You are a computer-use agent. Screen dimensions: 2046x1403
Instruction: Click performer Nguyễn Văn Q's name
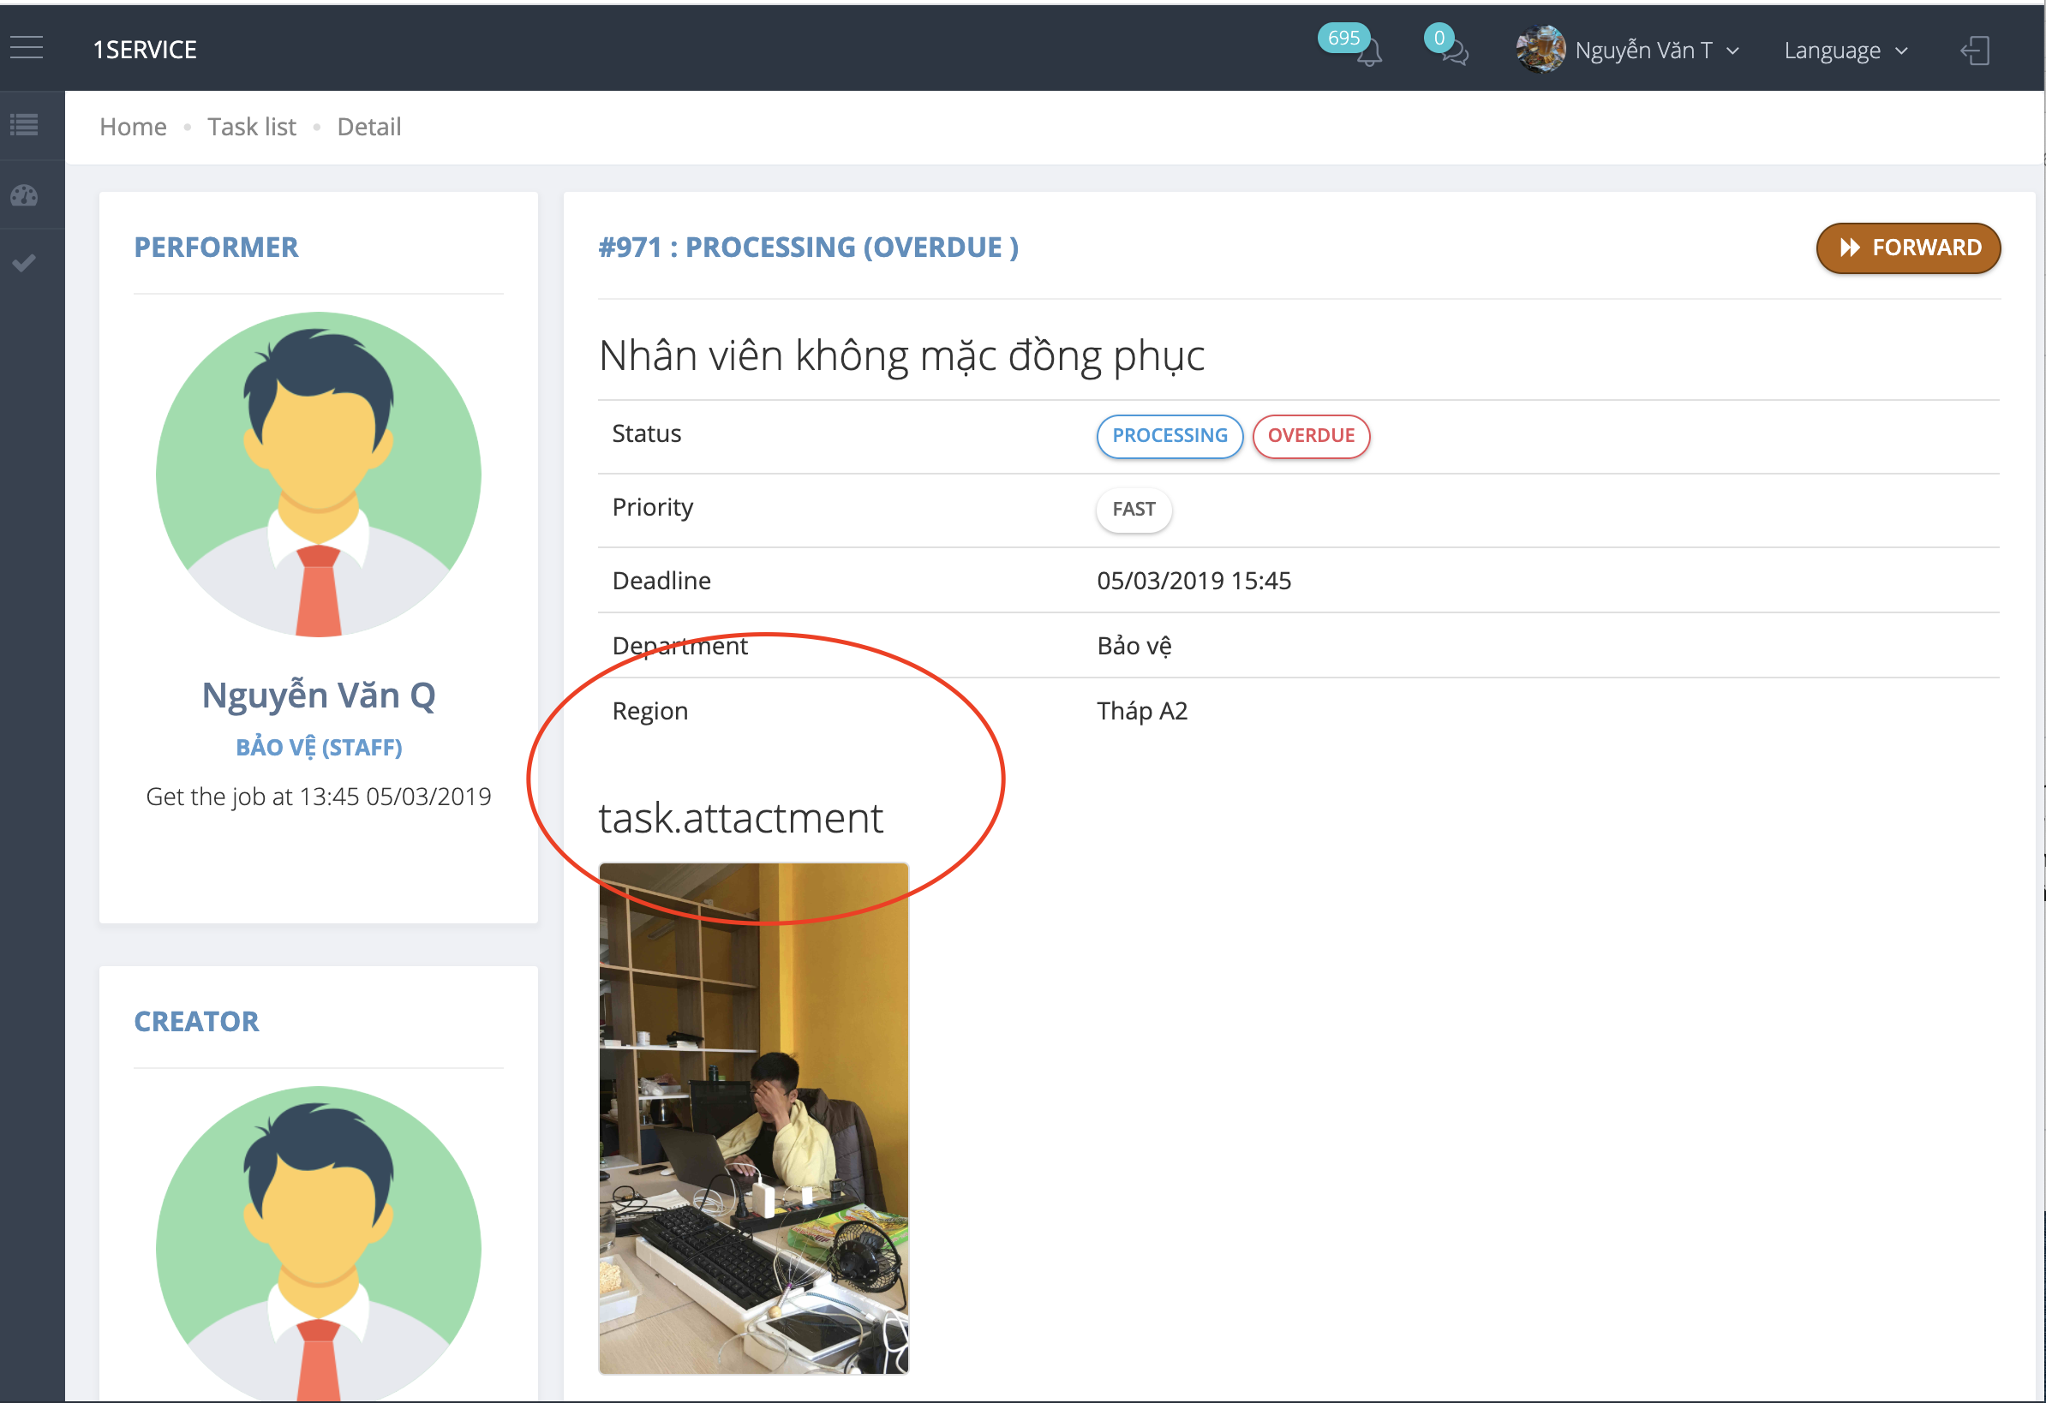click(319, 696)
